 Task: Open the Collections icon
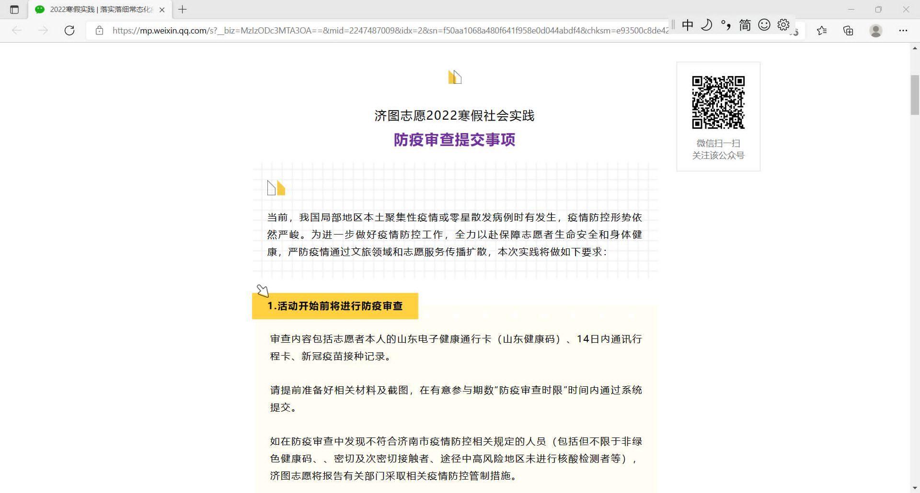coord(848,31)
